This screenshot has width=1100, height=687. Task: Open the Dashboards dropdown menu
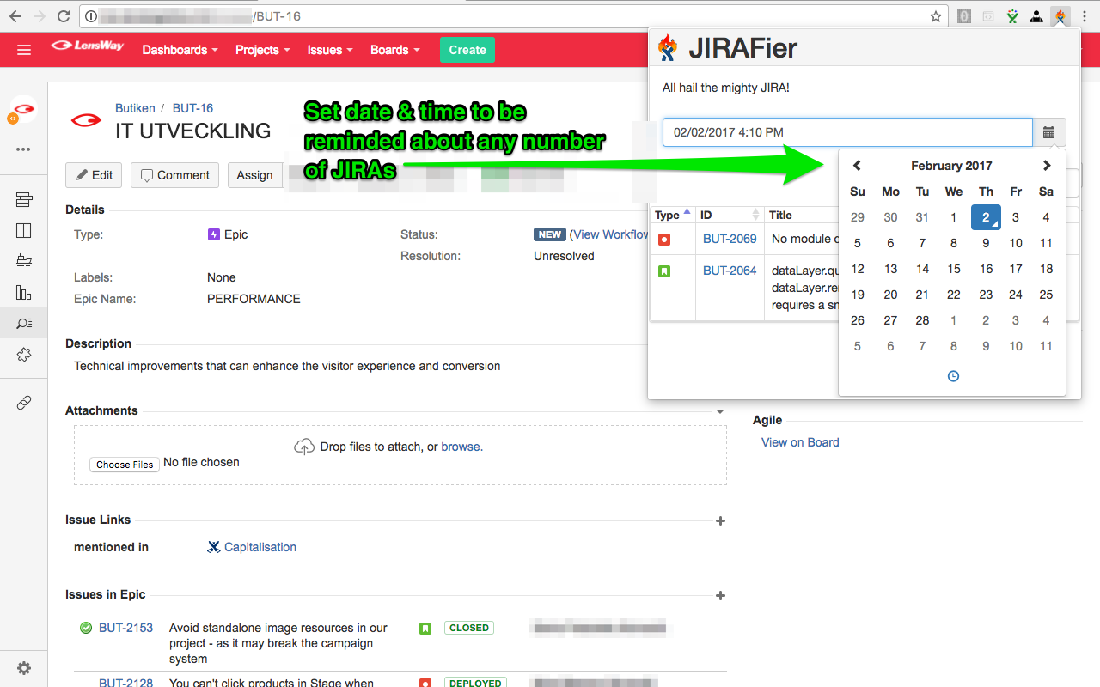point(180,50)
